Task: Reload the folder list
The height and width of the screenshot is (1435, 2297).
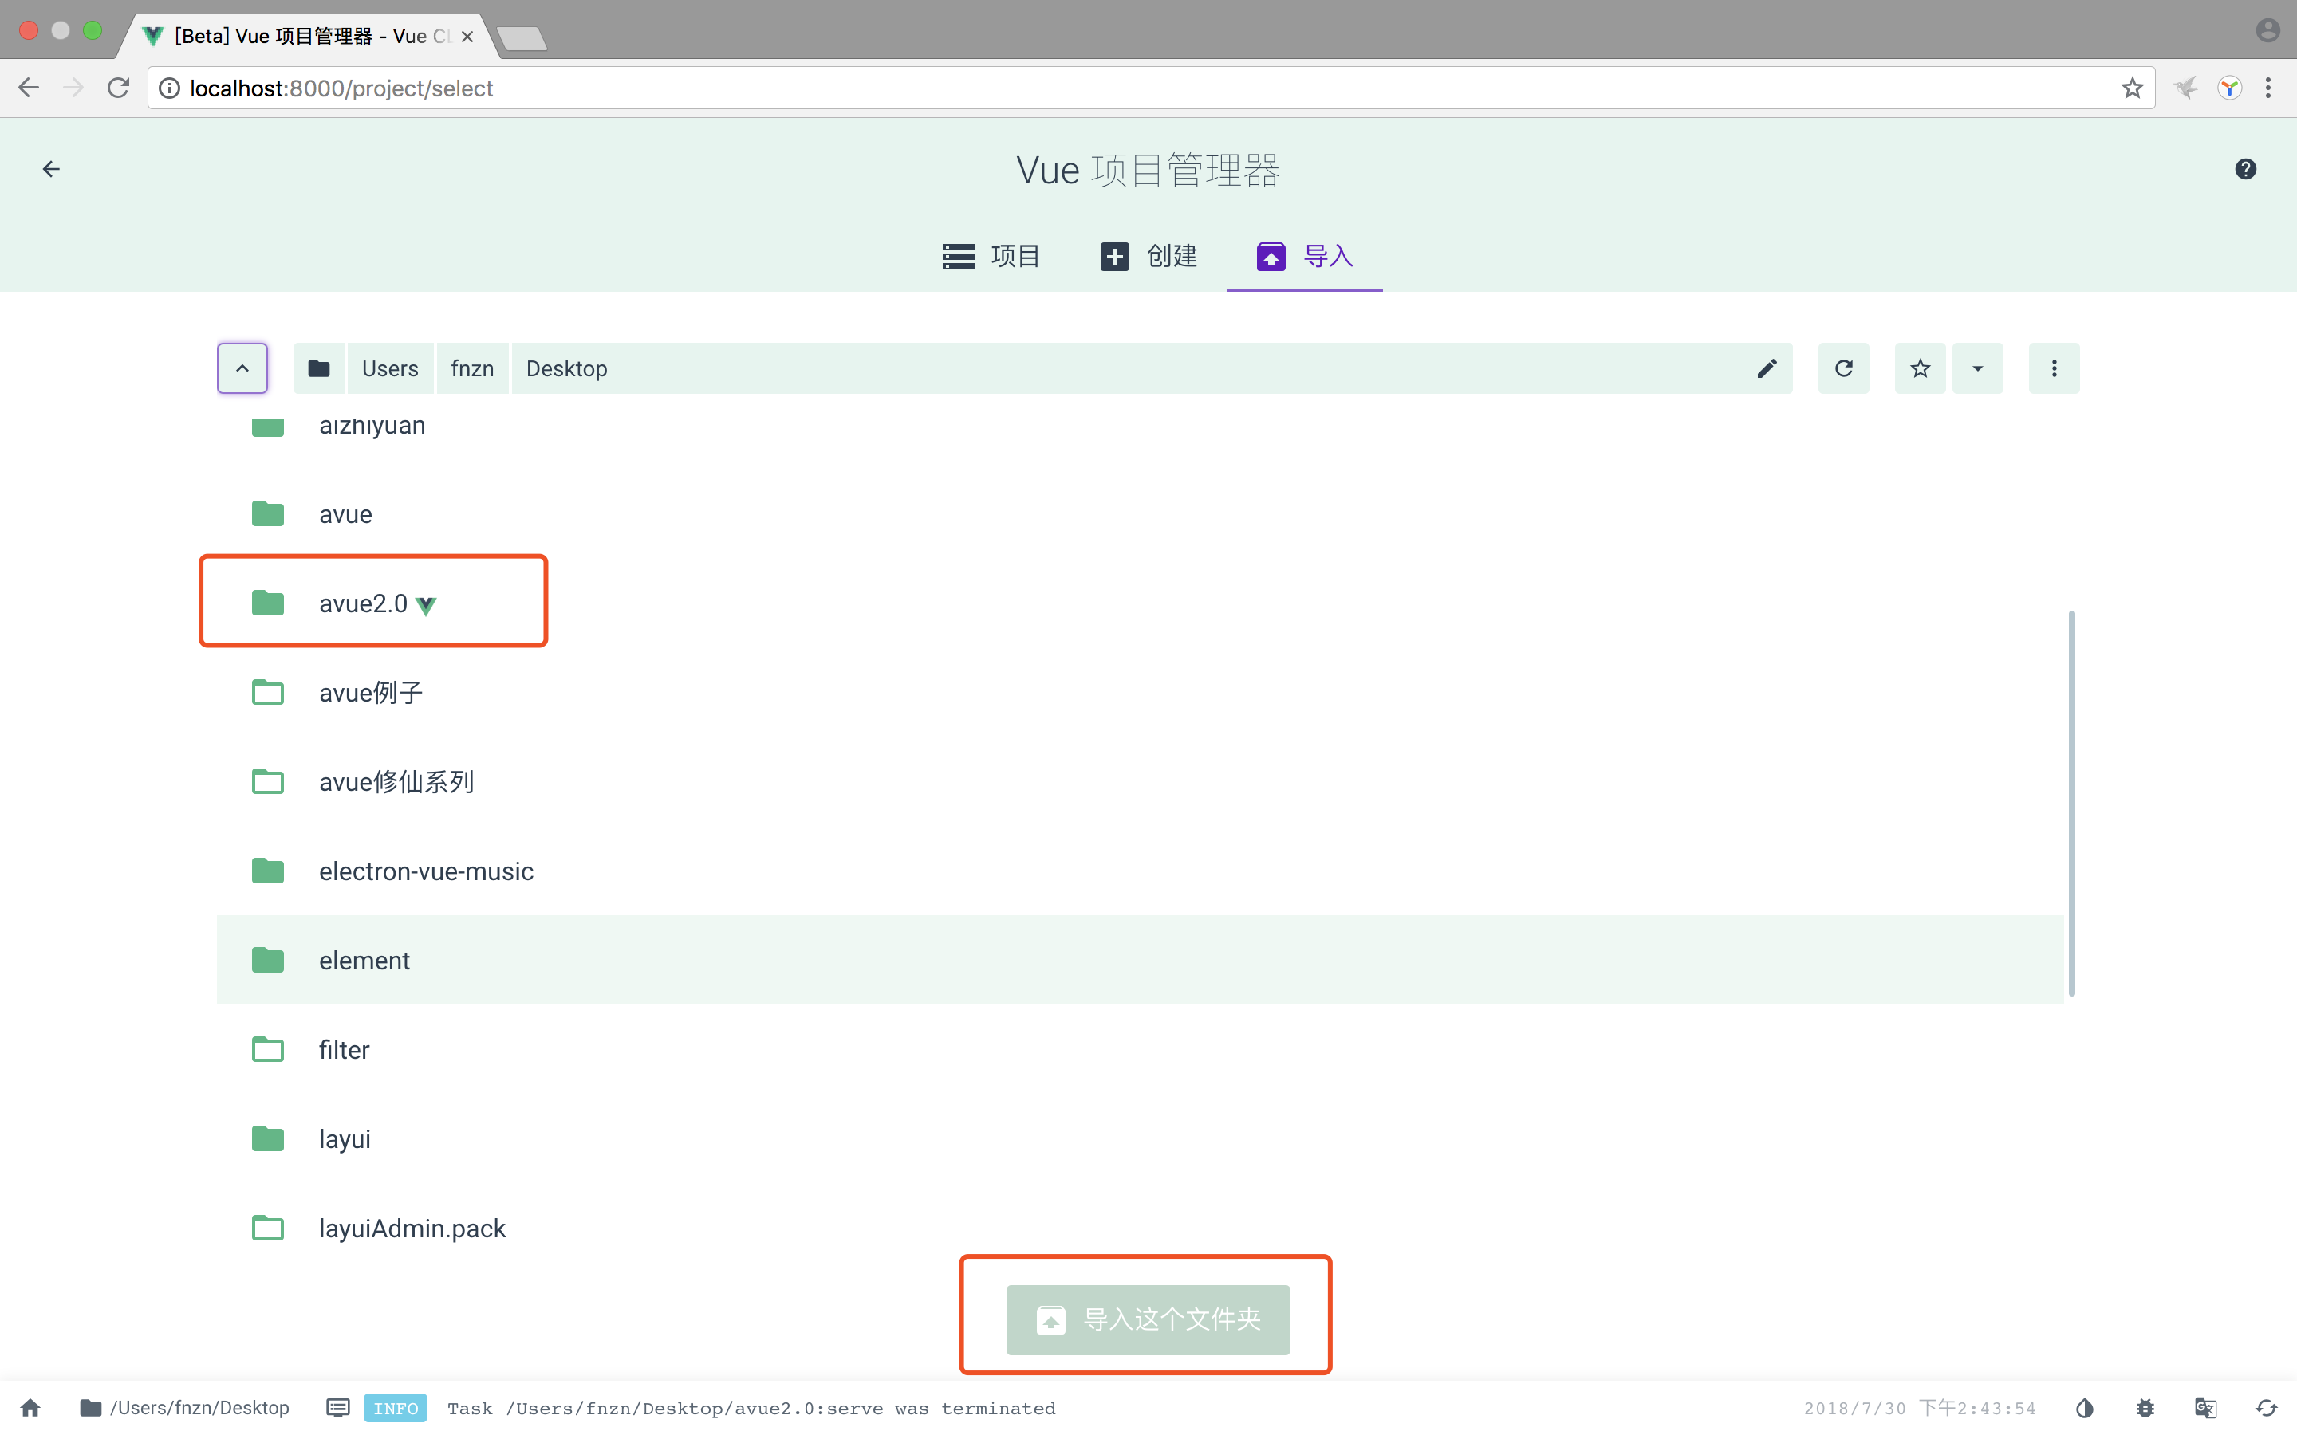Action: [1843, 368]
